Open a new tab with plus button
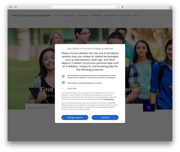Image resolution: width=180 pixels, height=152 pixels. [171, 8]
